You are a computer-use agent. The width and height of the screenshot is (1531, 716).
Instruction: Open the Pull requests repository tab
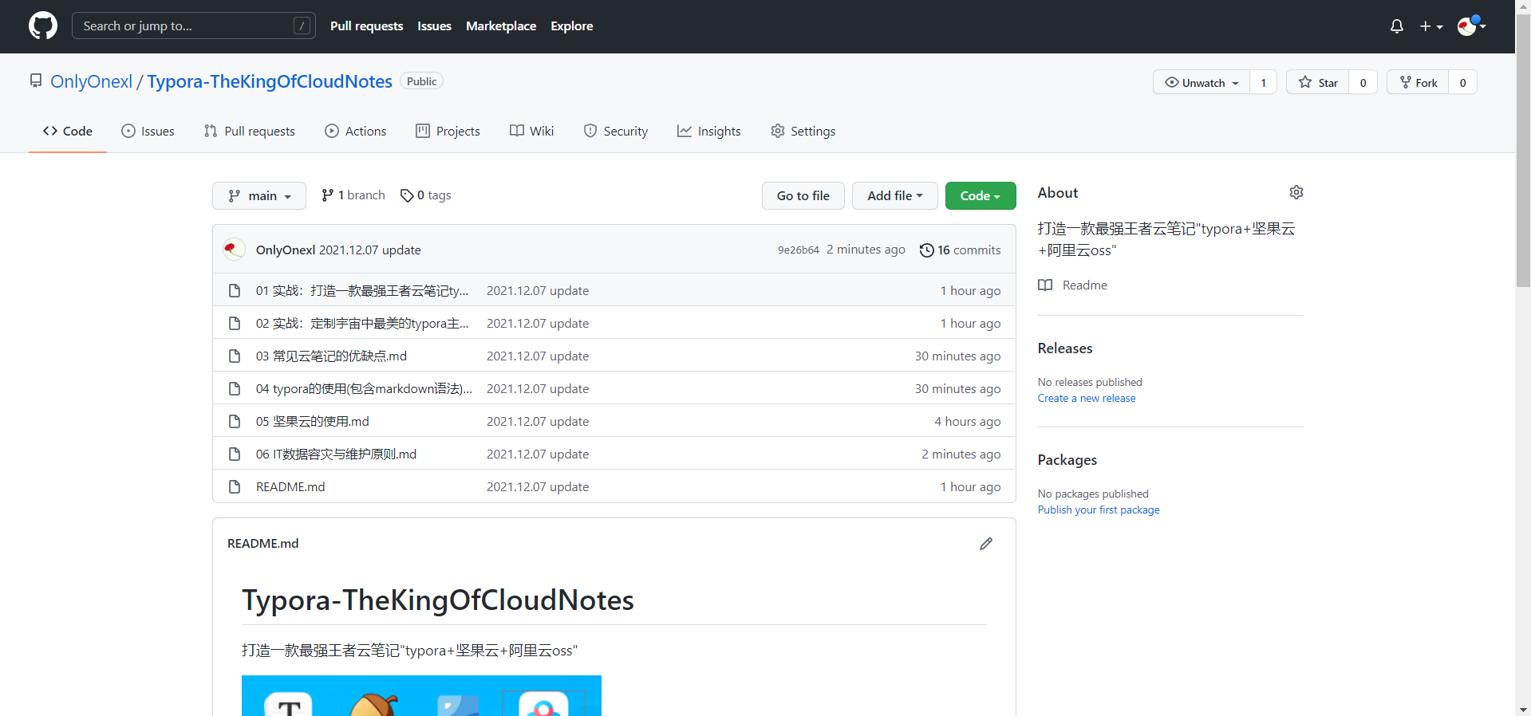(x=250, y=131)
